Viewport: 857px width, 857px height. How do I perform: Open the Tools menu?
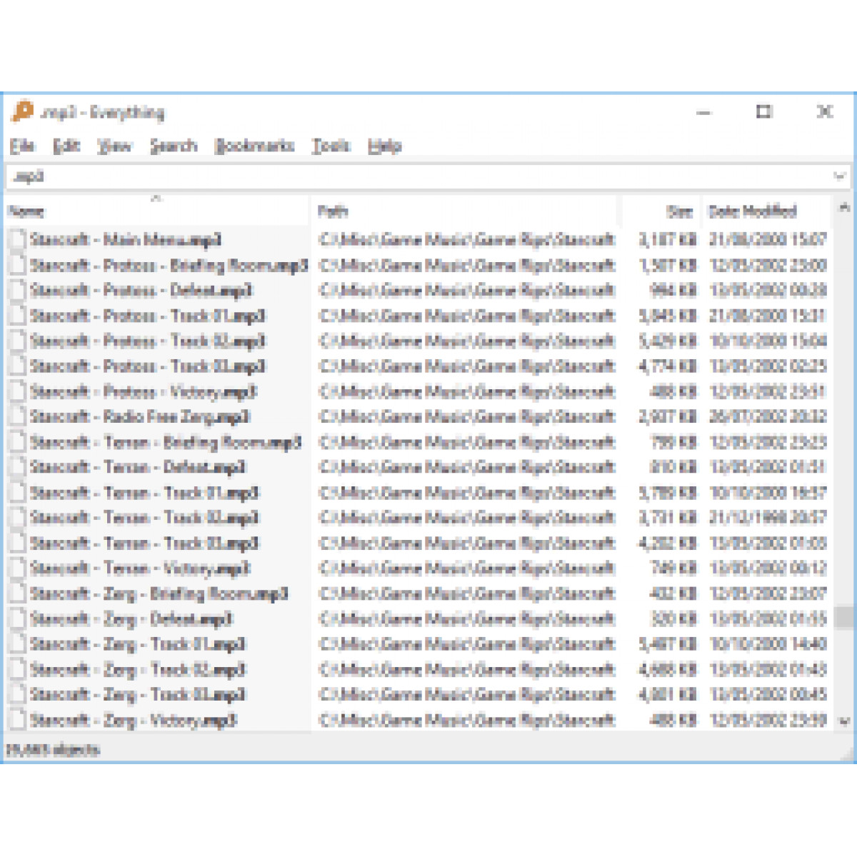pyautogui.click(x=331, y=146)
